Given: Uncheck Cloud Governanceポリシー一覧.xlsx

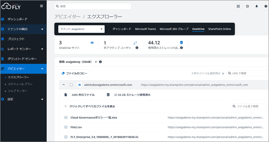Looking at the screenshot, I should 66,117.
